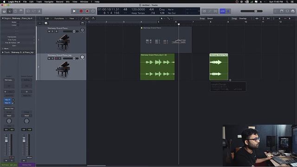Select the MIDI region on track 1

click(166, 39)
